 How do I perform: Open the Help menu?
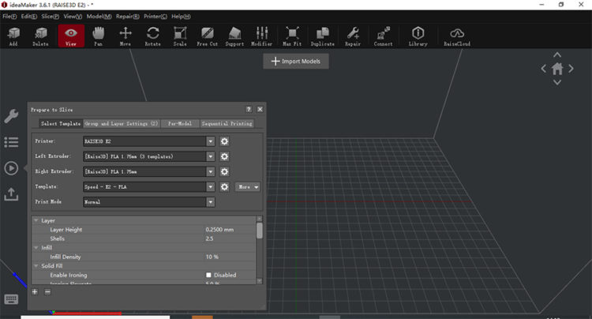tap(181, 17)
